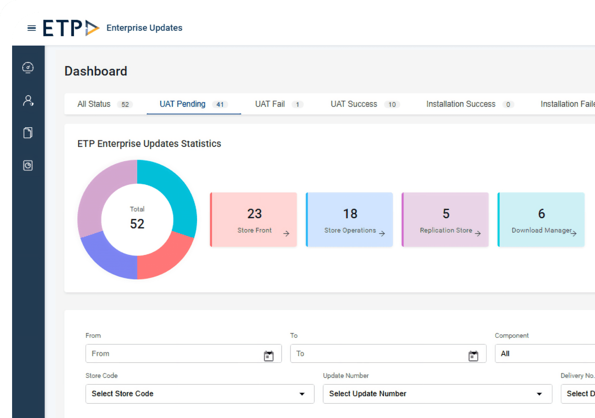This screenshot has height=418, width=595.
Task: Open the Replication Store card
Action: point(445,220)
